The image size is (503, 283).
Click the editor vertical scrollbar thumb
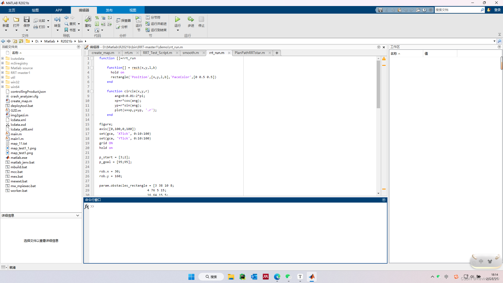click(378, 84)
